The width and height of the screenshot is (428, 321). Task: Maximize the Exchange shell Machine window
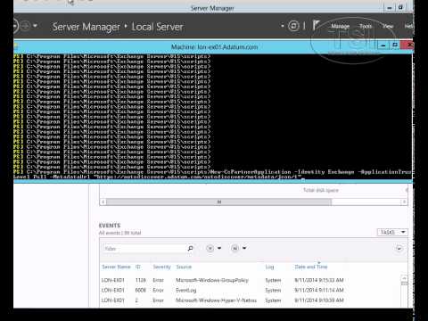click(395, 45)
